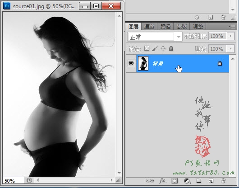
Task: Switch to the 图层 tab
Action: coord(133,27)
